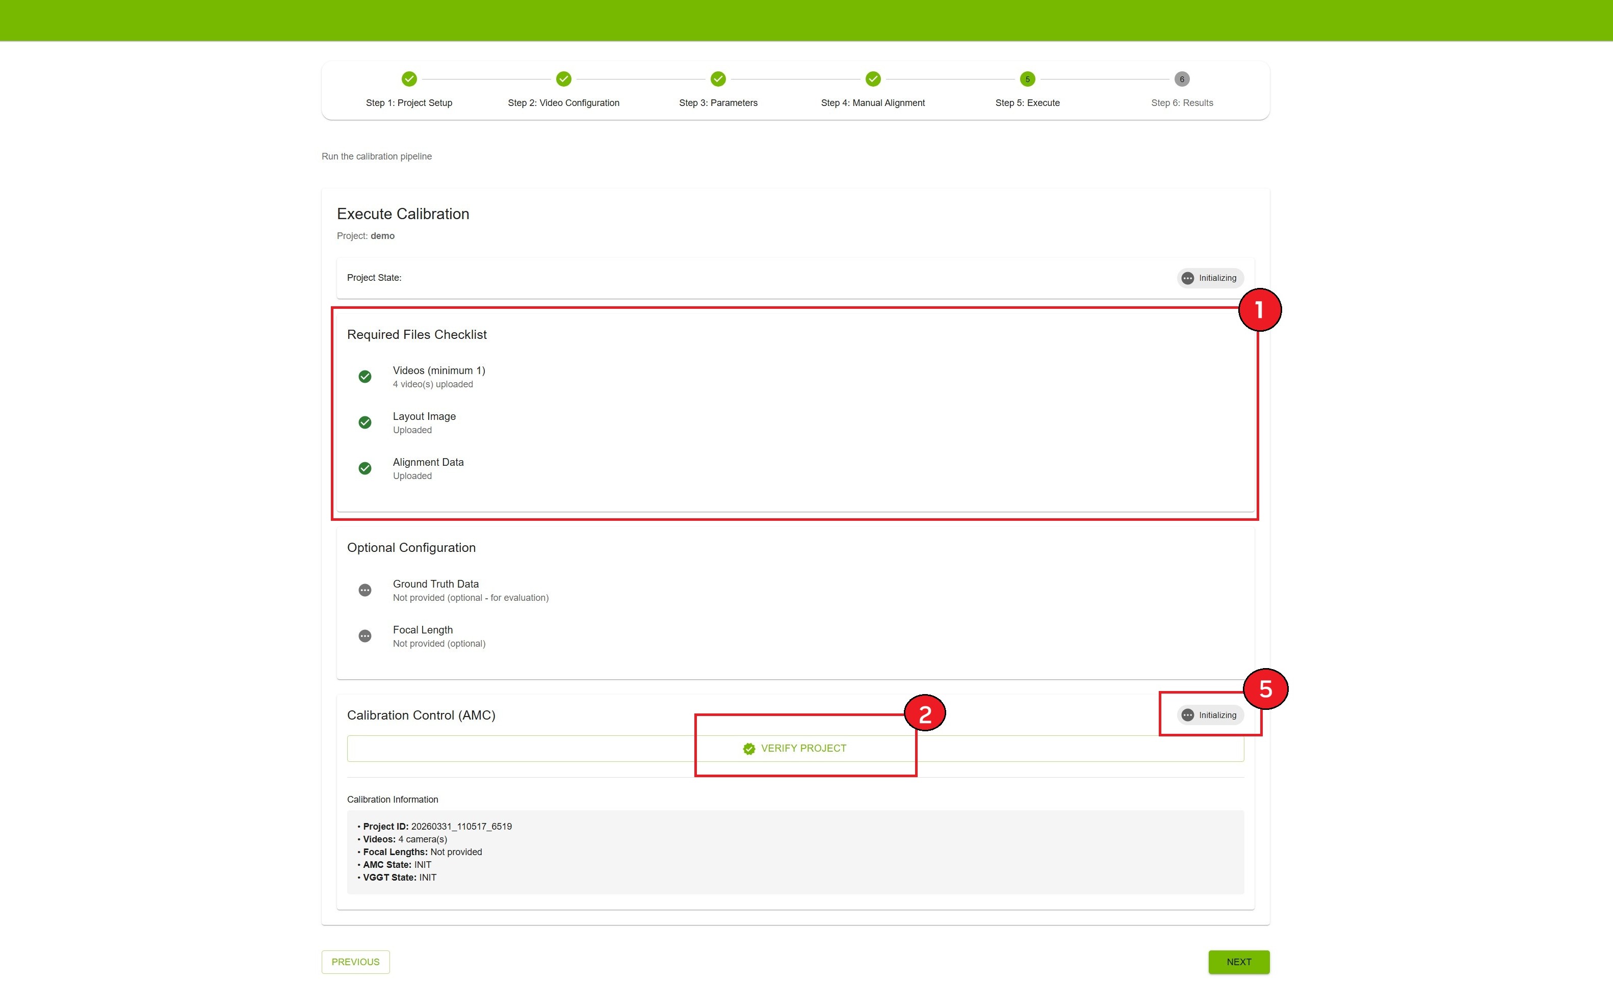Open Step 1: Project Setup
Screen dimensions: 1613x1008
tap(409, 102)
